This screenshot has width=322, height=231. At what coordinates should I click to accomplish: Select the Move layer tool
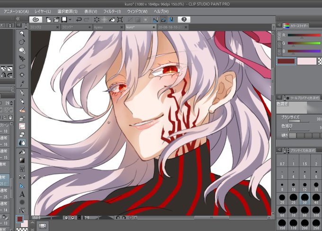[x=22, y=59]
